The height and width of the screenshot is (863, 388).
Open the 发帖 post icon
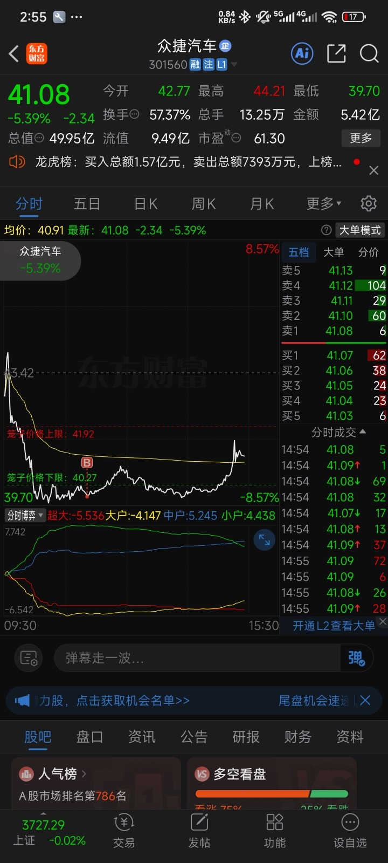pyautogui.click(x=199, y=831)
